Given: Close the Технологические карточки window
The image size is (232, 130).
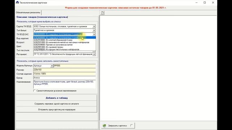Looking at the screenshot, I should 213,3.
